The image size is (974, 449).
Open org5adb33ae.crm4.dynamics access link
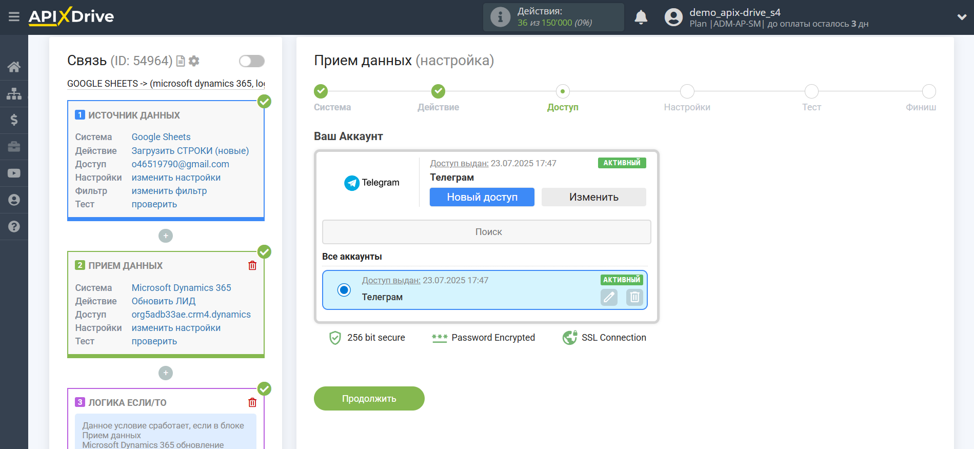click(x=191, y=315)
